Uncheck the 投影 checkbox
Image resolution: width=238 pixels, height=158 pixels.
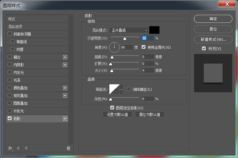(9, 118)
